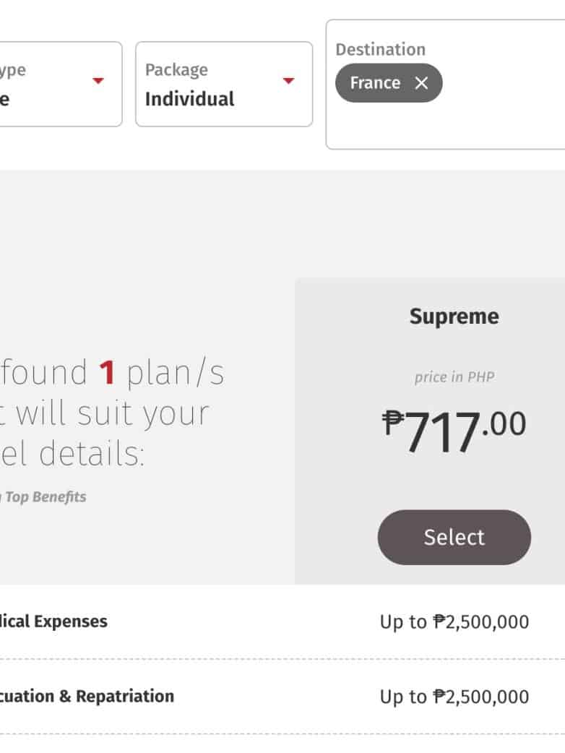Click the peso sign beside 717

392,421
